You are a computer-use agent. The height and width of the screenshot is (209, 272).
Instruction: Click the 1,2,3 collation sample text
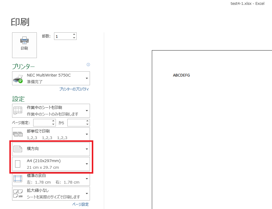pyautogui.click(x=47, y=138)
